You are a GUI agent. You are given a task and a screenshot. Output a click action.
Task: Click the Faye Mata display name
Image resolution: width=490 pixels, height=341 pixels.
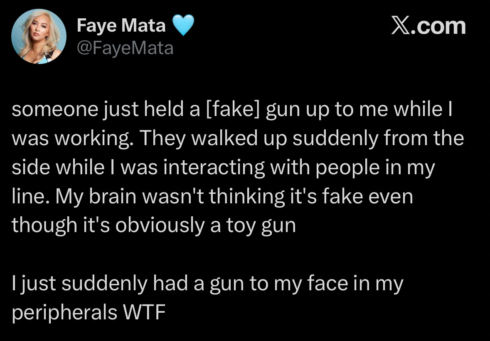pyautogui.click(x=121, y=26)
